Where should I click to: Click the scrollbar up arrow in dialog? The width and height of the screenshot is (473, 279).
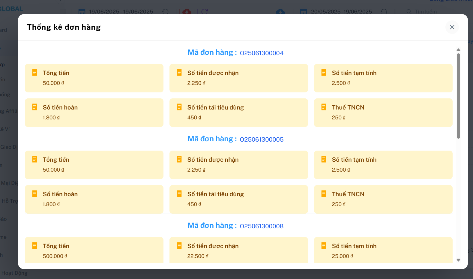(458, 50)
